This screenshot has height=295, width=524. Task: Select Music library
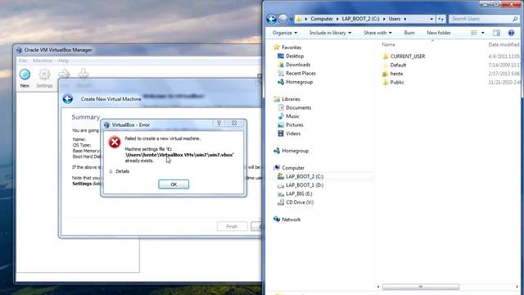(292, 116)
